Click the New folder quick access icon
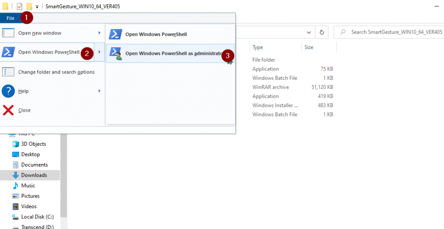This screenshot has width=444, height=229. point(29,7)
